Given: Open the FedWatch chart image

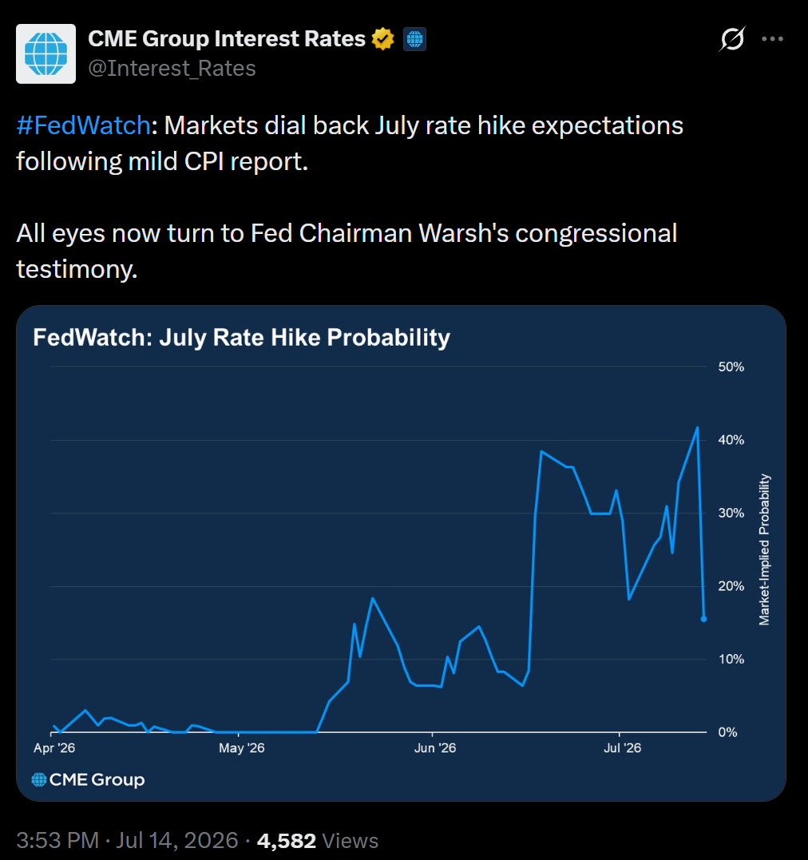Looking at the screenshot, I should (401, 553).
